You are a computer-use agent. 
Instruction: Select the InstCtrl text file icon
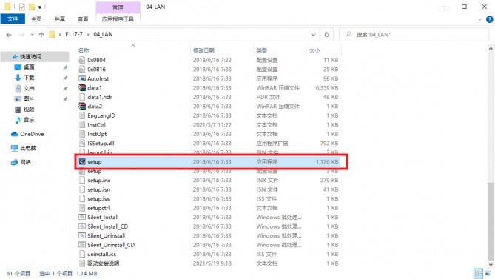[82, 124]
